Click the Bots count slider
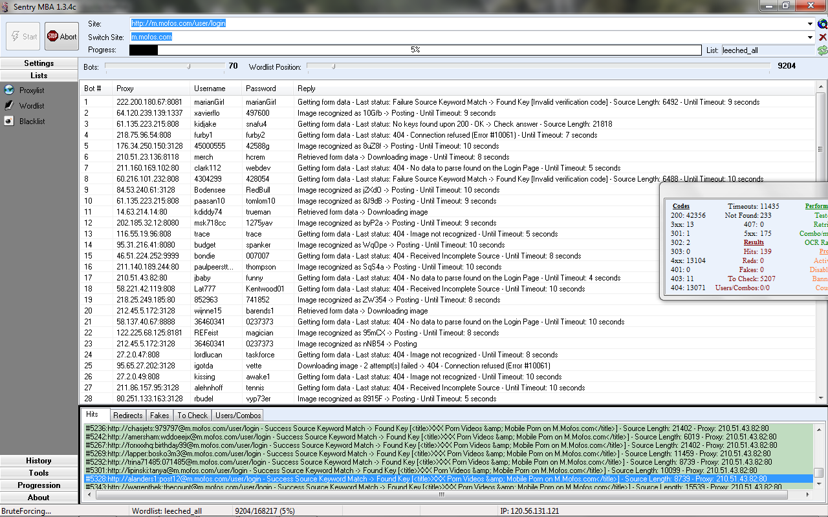The width and height of the screenshot is (828, 517). (164, 66)
